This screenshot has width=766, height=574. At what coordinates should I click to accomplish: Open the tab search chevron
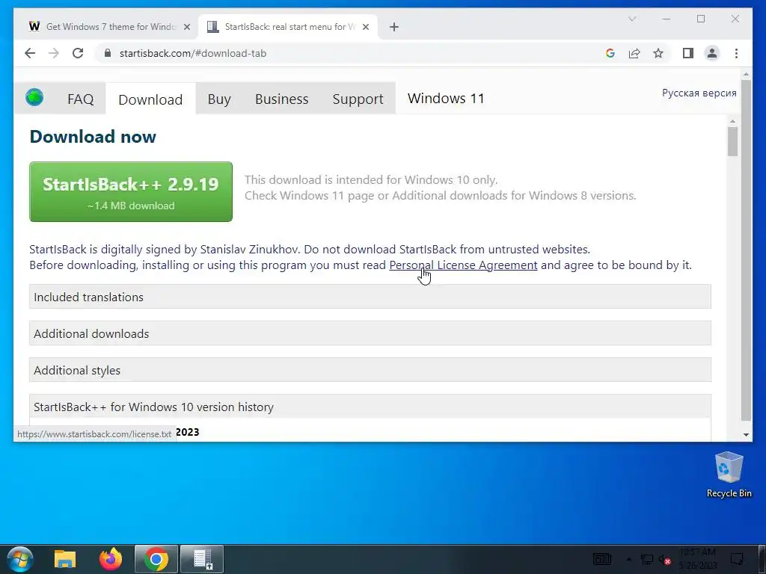pos(631,19)
